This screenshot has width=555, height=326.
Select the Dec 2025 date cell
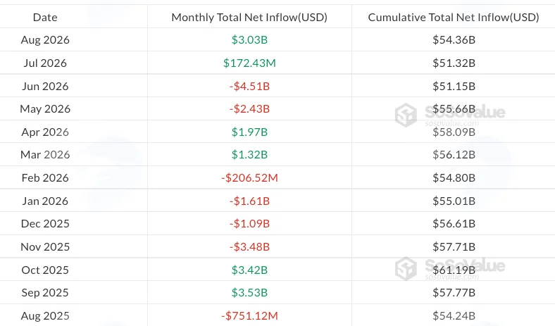pos(45,224)
